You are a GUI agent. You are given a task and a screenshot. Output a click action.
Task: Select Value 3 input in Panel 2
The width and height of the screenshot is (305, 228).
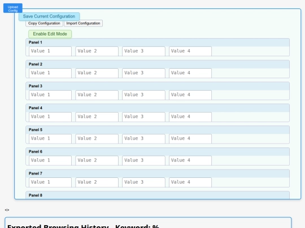pos(143,73)
